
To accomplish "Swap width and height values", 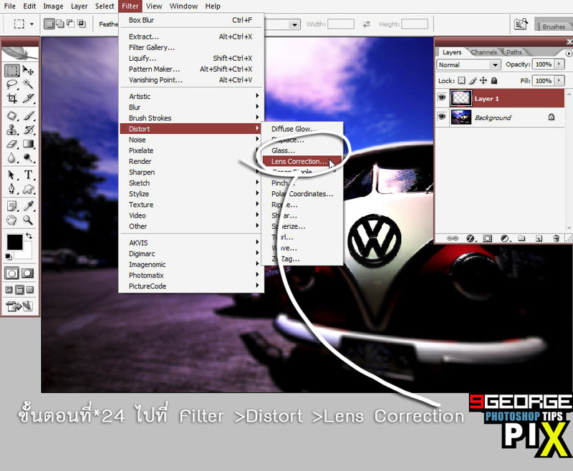I will coord(366,24).
